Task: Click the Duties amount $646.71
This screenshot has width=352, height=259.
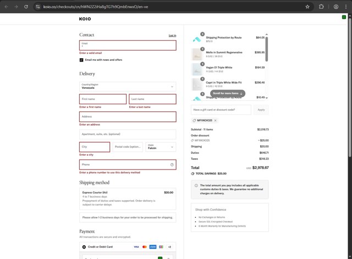Action: [x=264, y=153]
